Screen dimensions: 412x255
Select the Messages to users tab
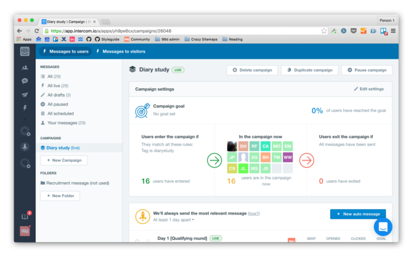[x=65, y=51]
